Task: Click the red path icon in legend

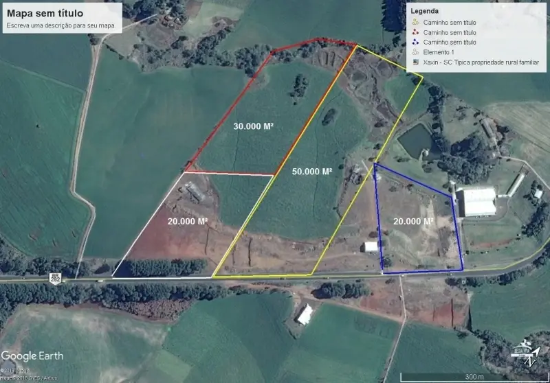Action: point(415,32)
